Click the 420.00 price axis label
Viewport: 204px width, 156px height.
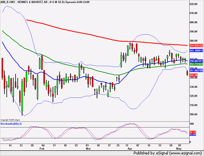tap(194, 4)
